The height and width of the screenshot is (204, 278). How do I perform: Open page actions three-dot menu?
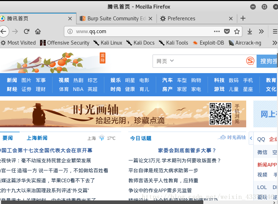217,31
